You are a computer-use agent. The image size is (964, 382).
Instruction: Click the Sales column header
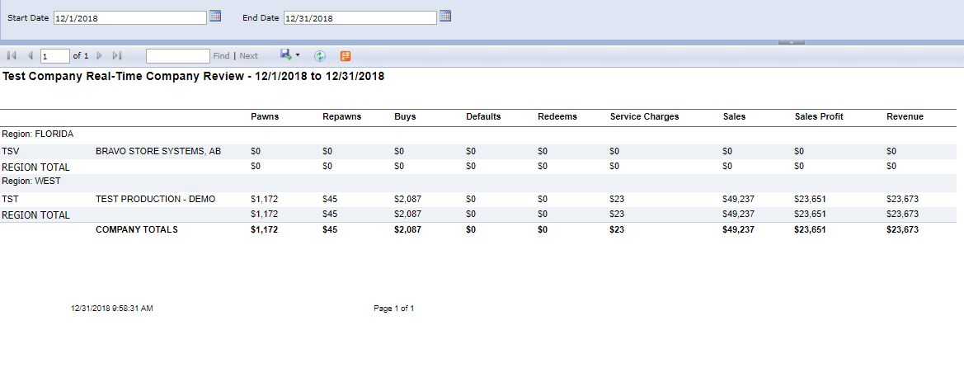click(x=734, y=117)
